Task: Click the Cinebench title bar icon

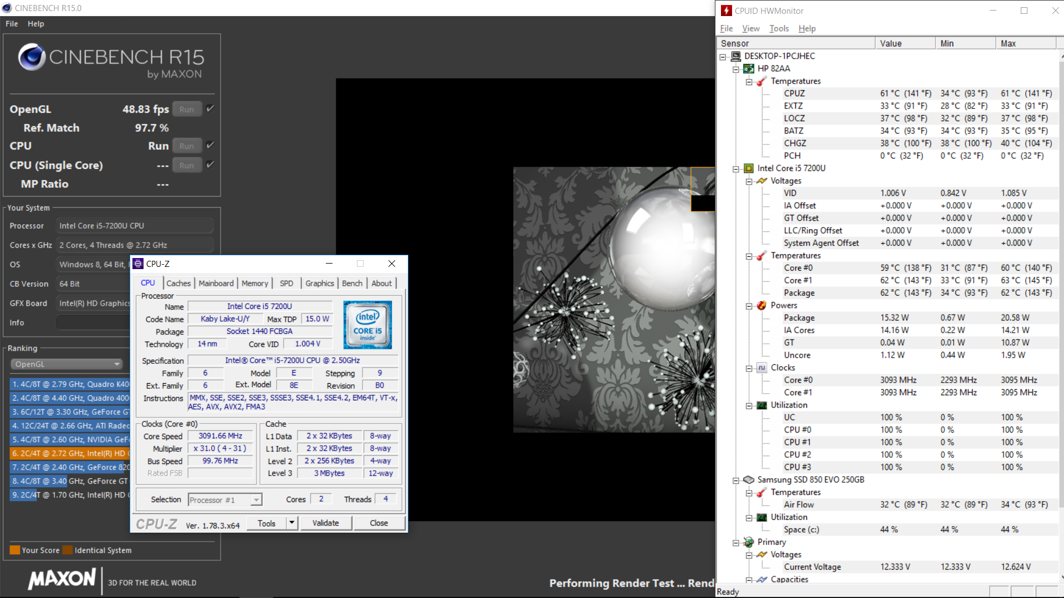Action: [x=7, y=8]
